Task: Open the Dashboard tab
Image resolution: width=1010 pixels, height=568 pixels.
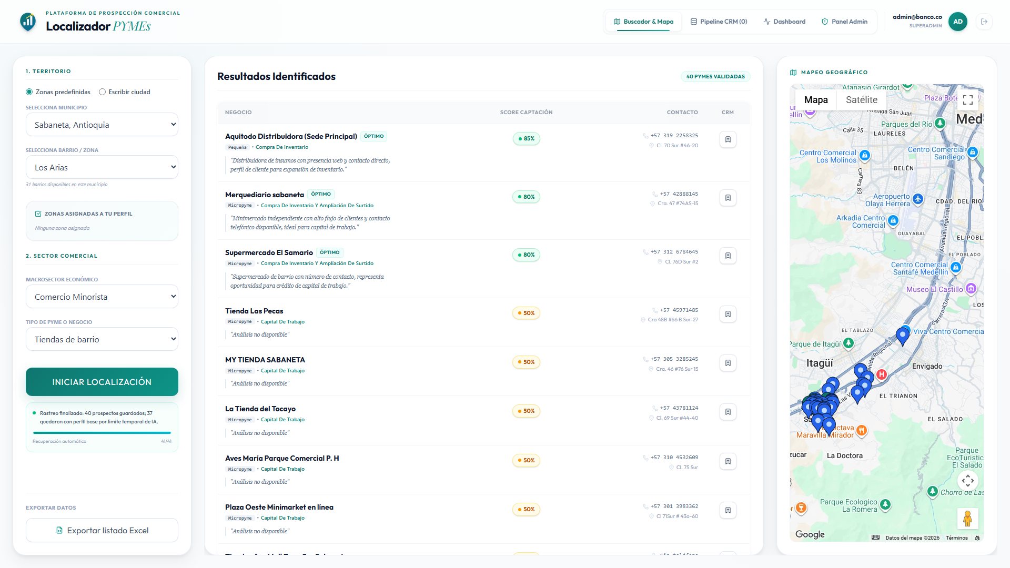Action: tap(784, 22)
